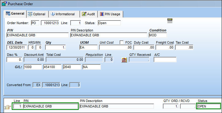
Task: Select the Audit tab
Action: (89, 14)
